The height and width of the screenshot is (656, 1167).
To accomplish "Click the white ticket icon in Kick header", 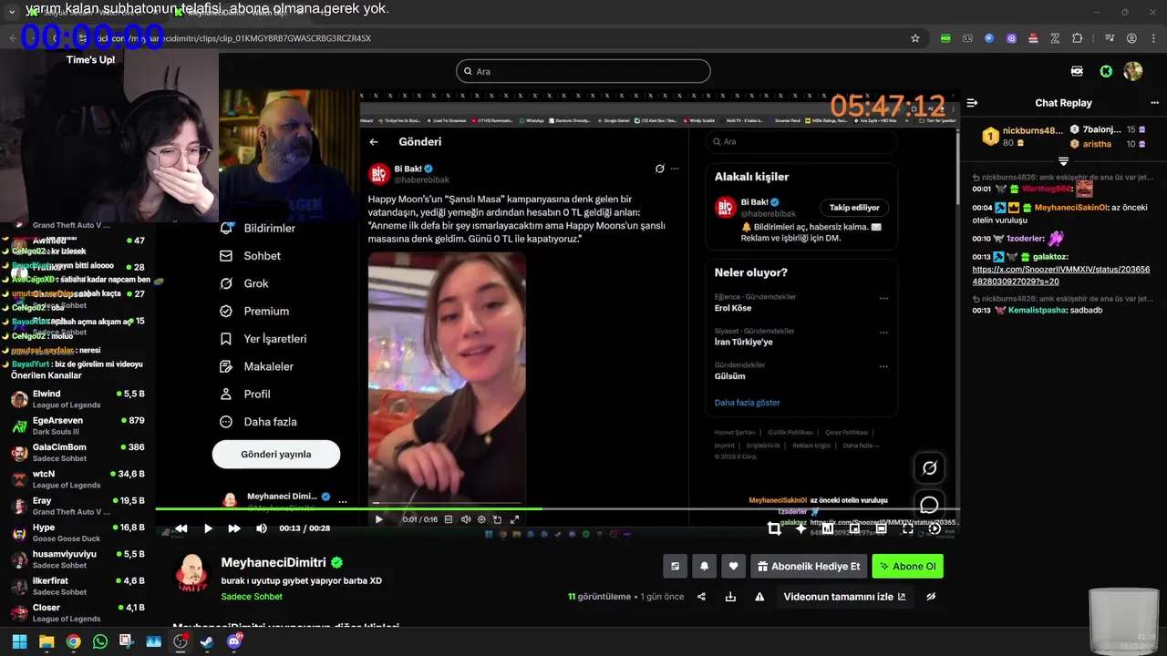I will click(1077, 71).
